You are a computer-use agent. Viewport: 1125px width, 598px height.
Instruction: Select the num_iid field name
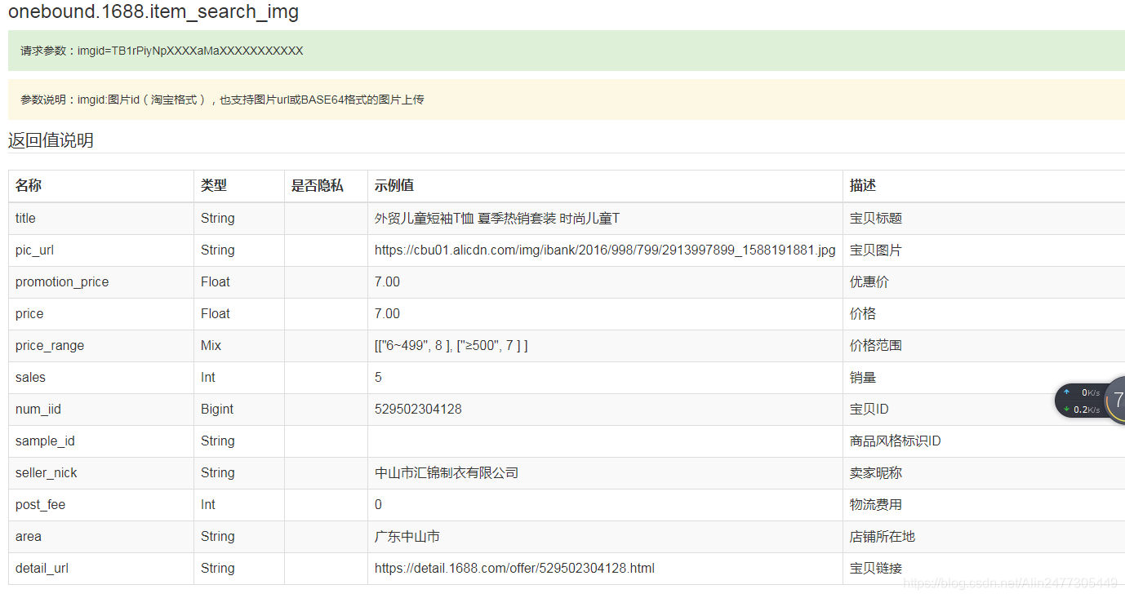tap(38, 409)
